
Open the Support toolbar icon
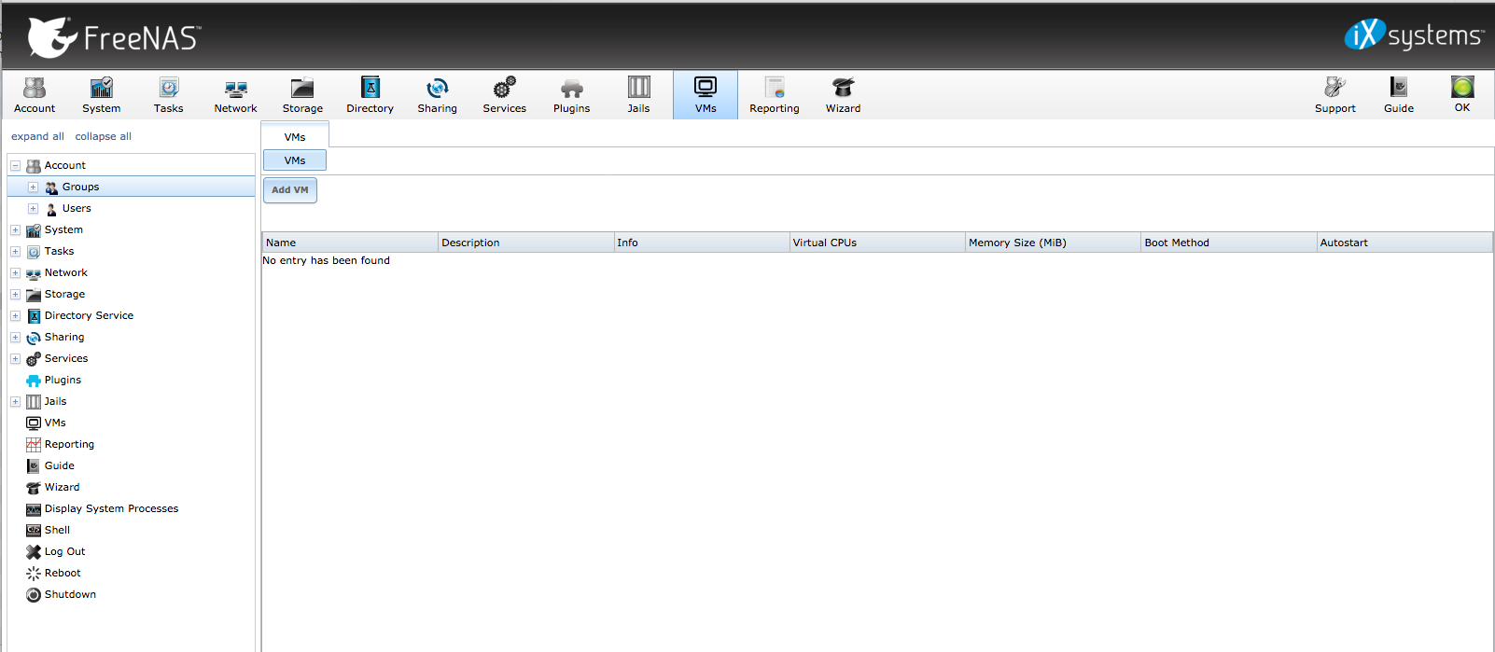(1334, 94)
